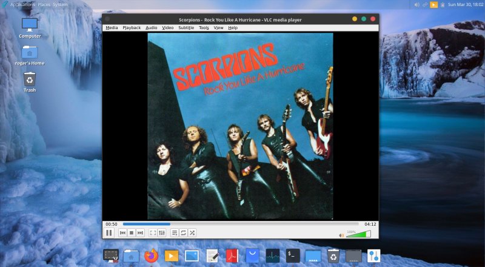Adjust the green VLC volume slider
The height and width of the screenshot is (267, 485).
coord(358,234)
